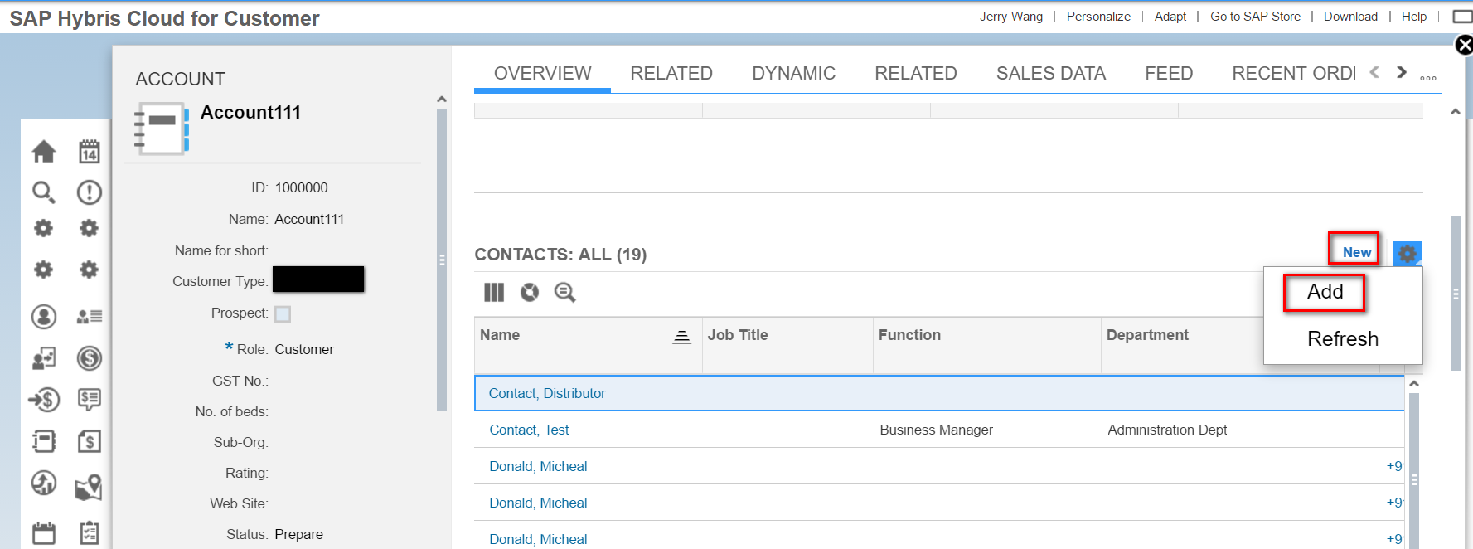The image size is (1473, 549).
Task: Click the magnifier search icon in sidebar
Action: (44, 192)
